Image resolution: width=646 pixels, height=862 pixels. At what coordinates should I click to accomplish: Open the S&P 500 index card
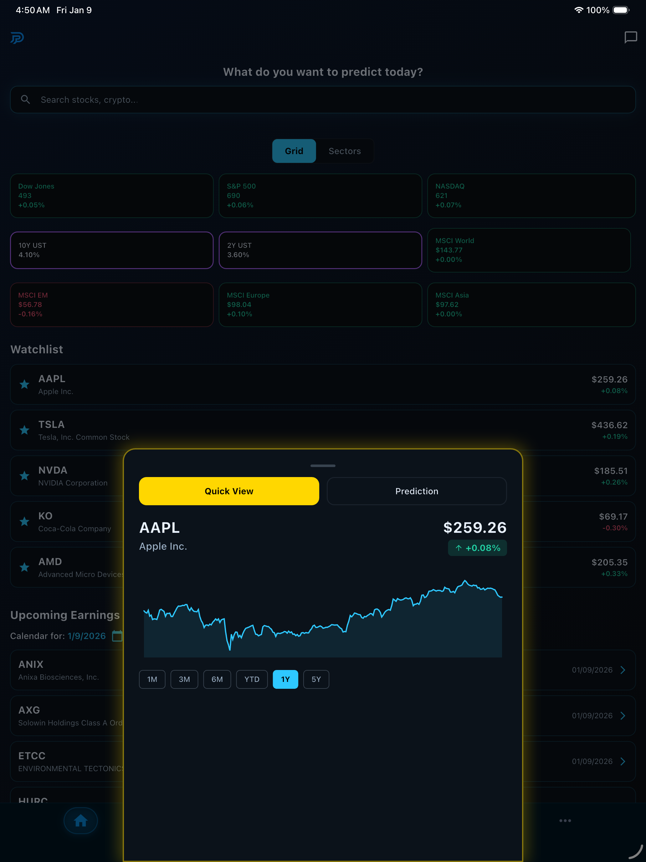(x=320, y=196)
